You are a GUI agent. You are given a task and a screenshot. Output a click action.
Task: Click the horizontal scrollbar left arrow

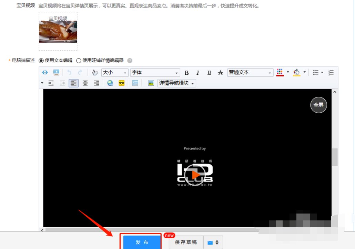tap(42, 230)
